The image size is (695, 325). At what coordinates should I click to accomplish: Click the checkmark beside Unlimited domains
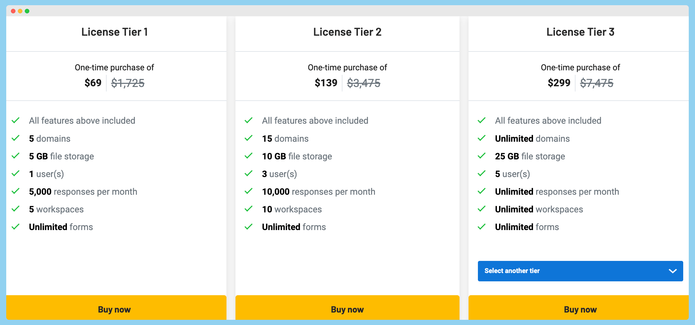pyautogui.click(x=482, y=138)
